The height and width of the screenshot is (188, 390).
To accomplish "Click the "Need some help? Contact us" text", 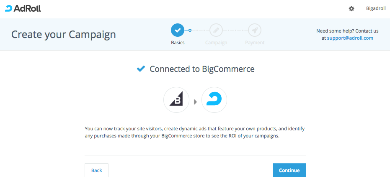I will click(347, 31).
